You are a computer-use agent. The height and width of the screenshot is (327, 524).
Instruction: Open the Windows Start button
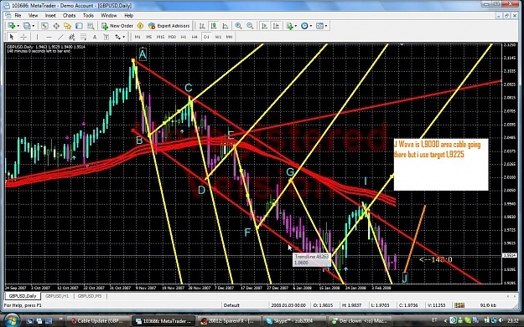pyautogui.click(x=12, y=320)
